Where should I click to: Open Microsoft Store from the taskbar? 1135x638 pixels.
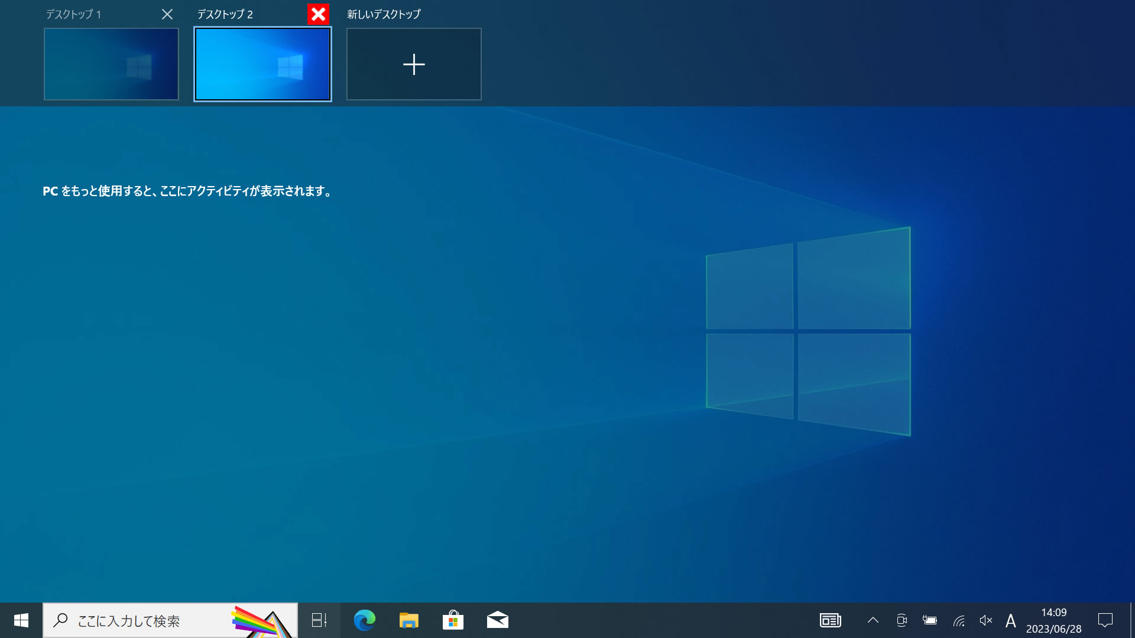point(453,620)
